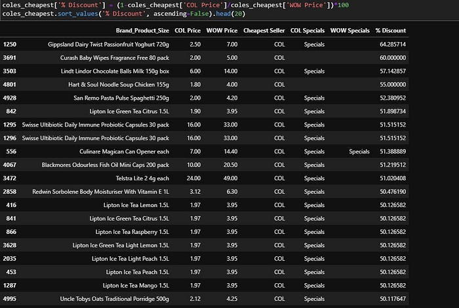Click row index 1250
The height and width of the screenshot is (308, 459).
(x=10, y=45)
